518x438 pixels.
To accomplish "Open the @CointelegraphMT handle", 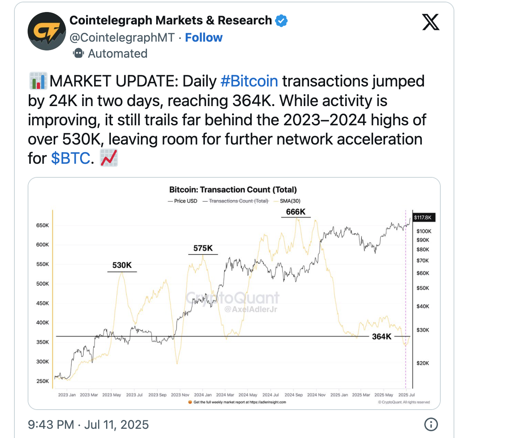I will click(x=122, y=37).
